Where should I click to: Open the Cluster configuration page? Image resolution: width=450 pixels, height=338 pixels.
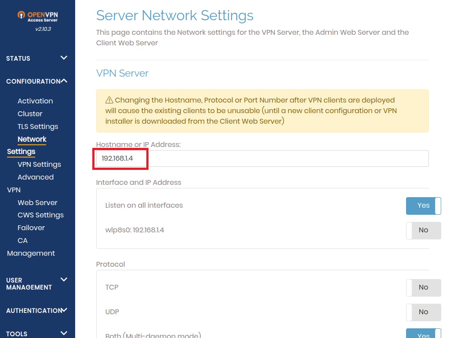(30, 114)
